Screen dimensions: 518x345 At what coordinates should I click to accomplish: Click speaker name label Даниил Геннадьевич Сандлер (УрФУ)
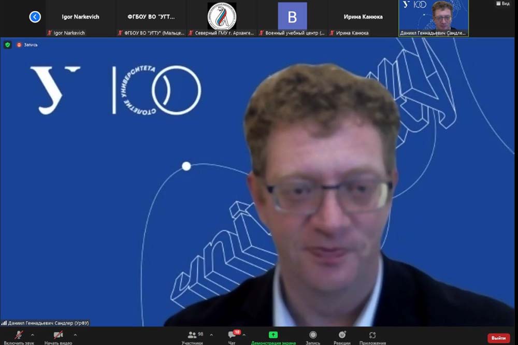tap(49, 323)
